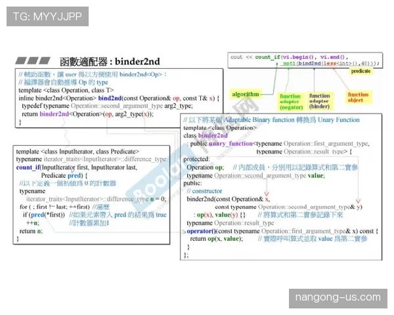Click the 'return op(x, value);' statement
This screenshot has width=394, height=315.
click(x=216, y=239)
